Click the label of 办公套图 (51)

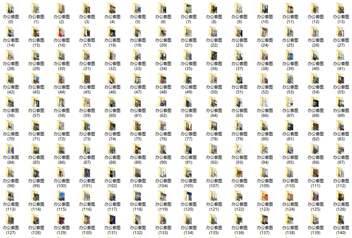click(x=239, y=89)
